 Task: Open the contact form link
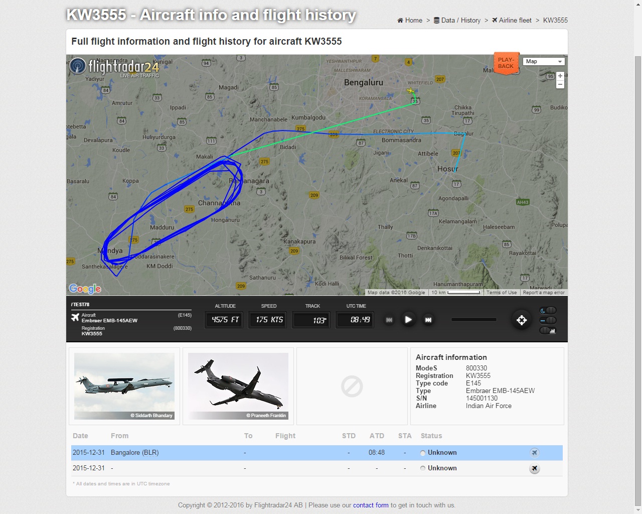371,505
